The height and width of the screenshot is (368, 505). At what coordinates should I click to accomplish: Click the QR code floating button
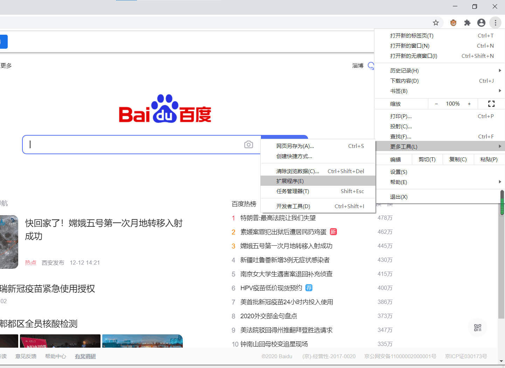coord(478,328)
